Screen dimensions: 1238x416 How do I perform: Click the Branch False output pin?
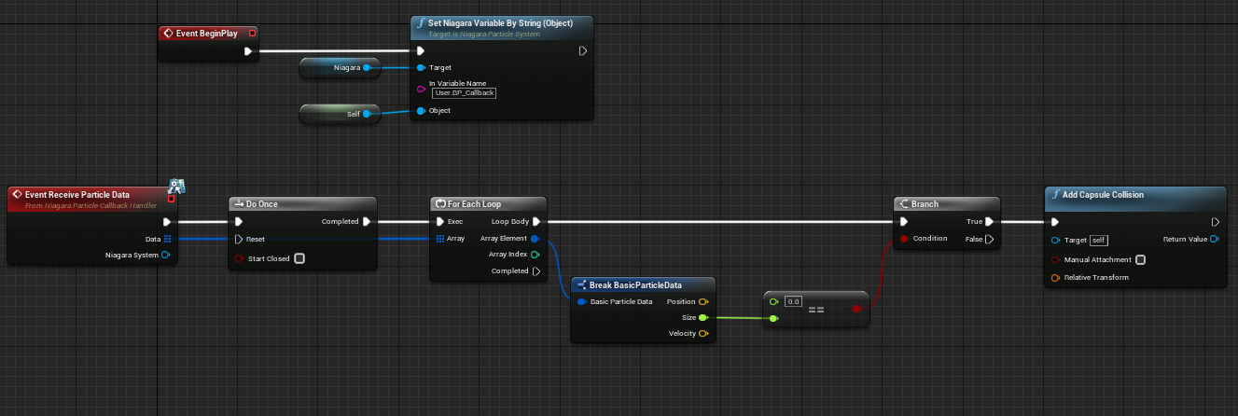pos(990,239)
